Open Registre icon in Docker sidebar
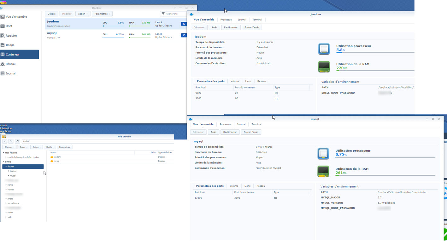This screenshot has height=241, width=447. pyautogui.click(x=3, y=36)
